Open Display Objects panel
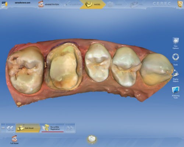Screen dimensions: 184x147 coord(176,76)
